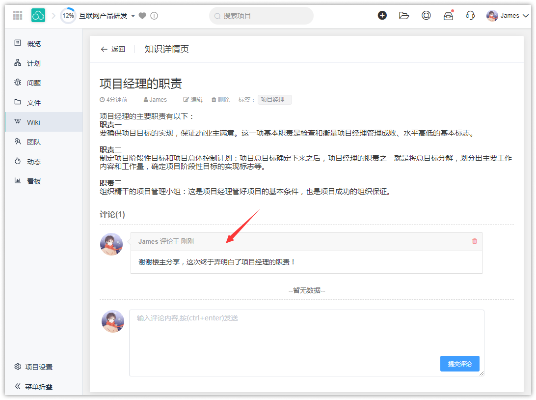Click 返回 to go back
This screenshot has width=536, height=400.
[113, 49]
